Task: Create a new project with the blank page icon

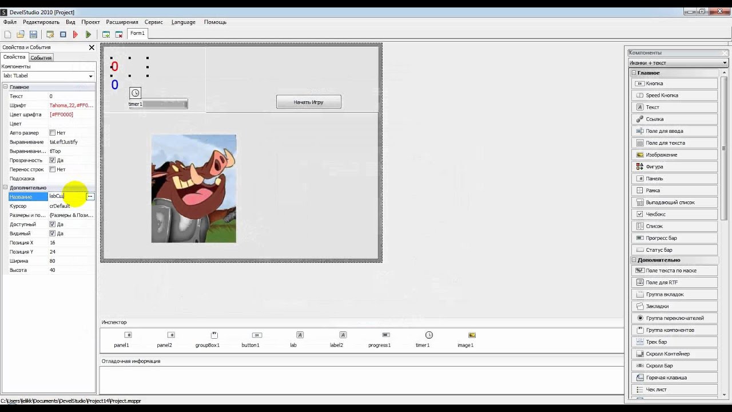Action: coord(8,35)
